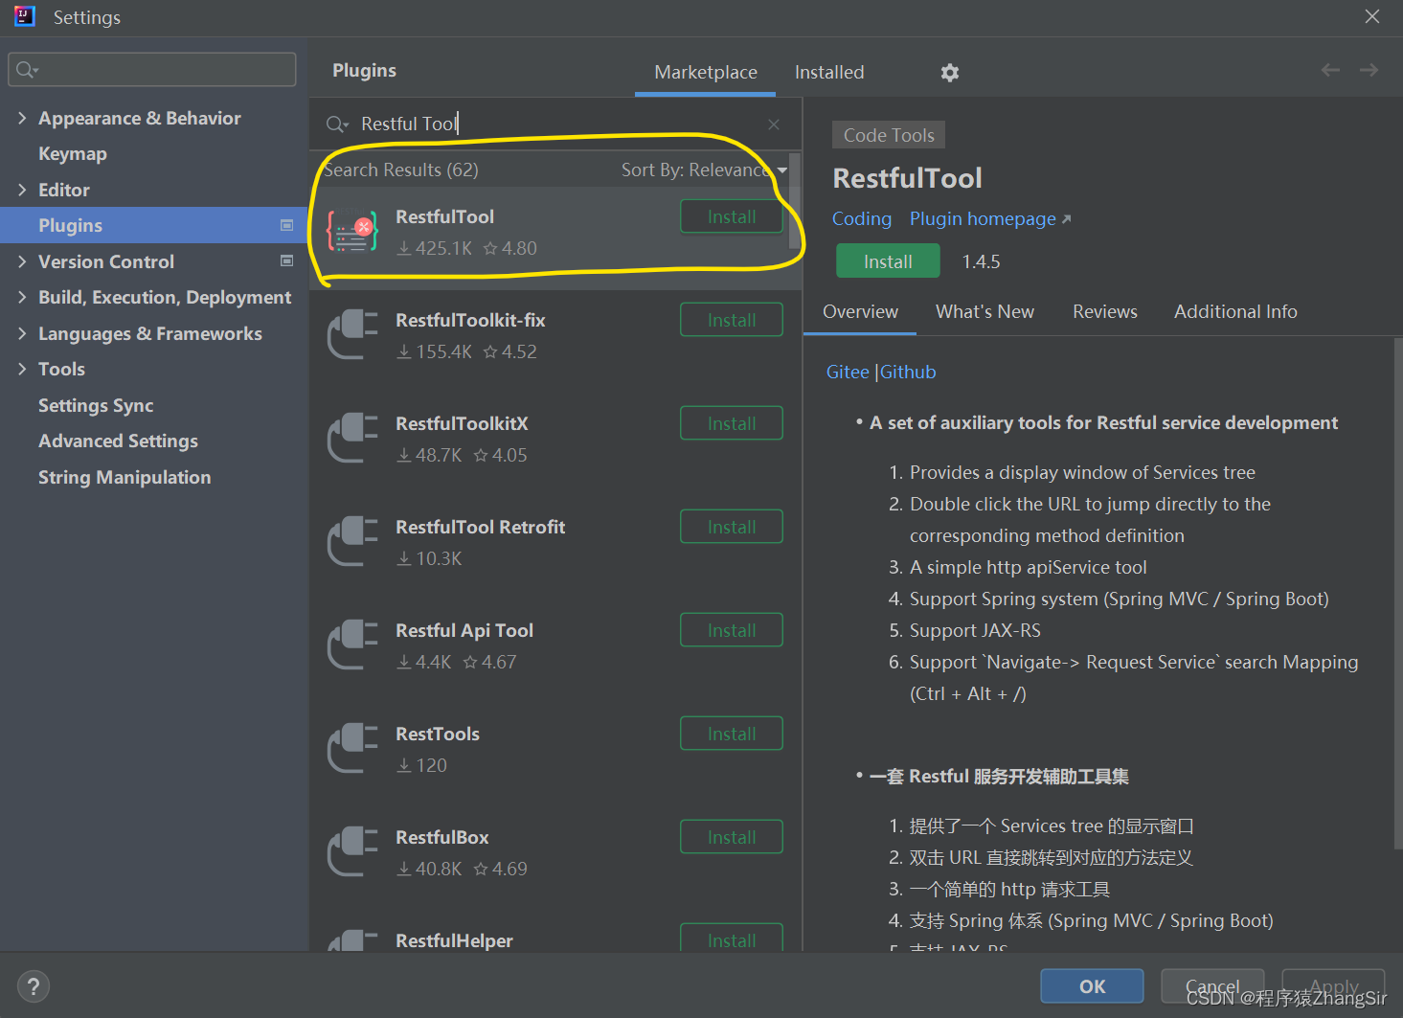The image size is (1403, 1018).
Task: Clear the plugin search text
Action: click(x=774, y=124)
